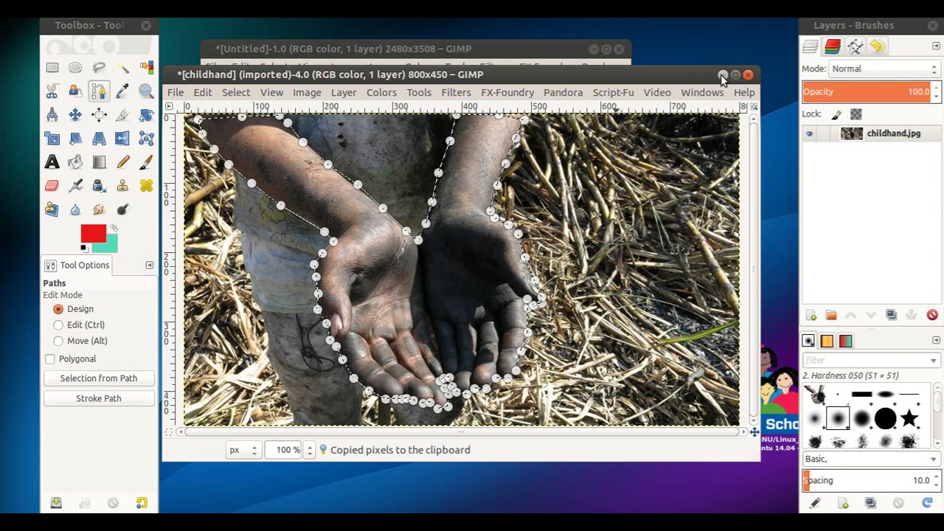Image resolution: width=944 pixels, height=531 pixels.
Task: Select Edit (Ctrl) mode radio
Action: pyautogui.click(x=58, y=324)
